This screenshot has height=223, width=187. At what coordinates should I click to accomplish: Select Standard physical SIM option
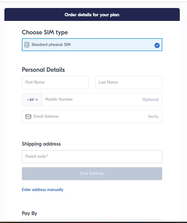coord(92,45)
